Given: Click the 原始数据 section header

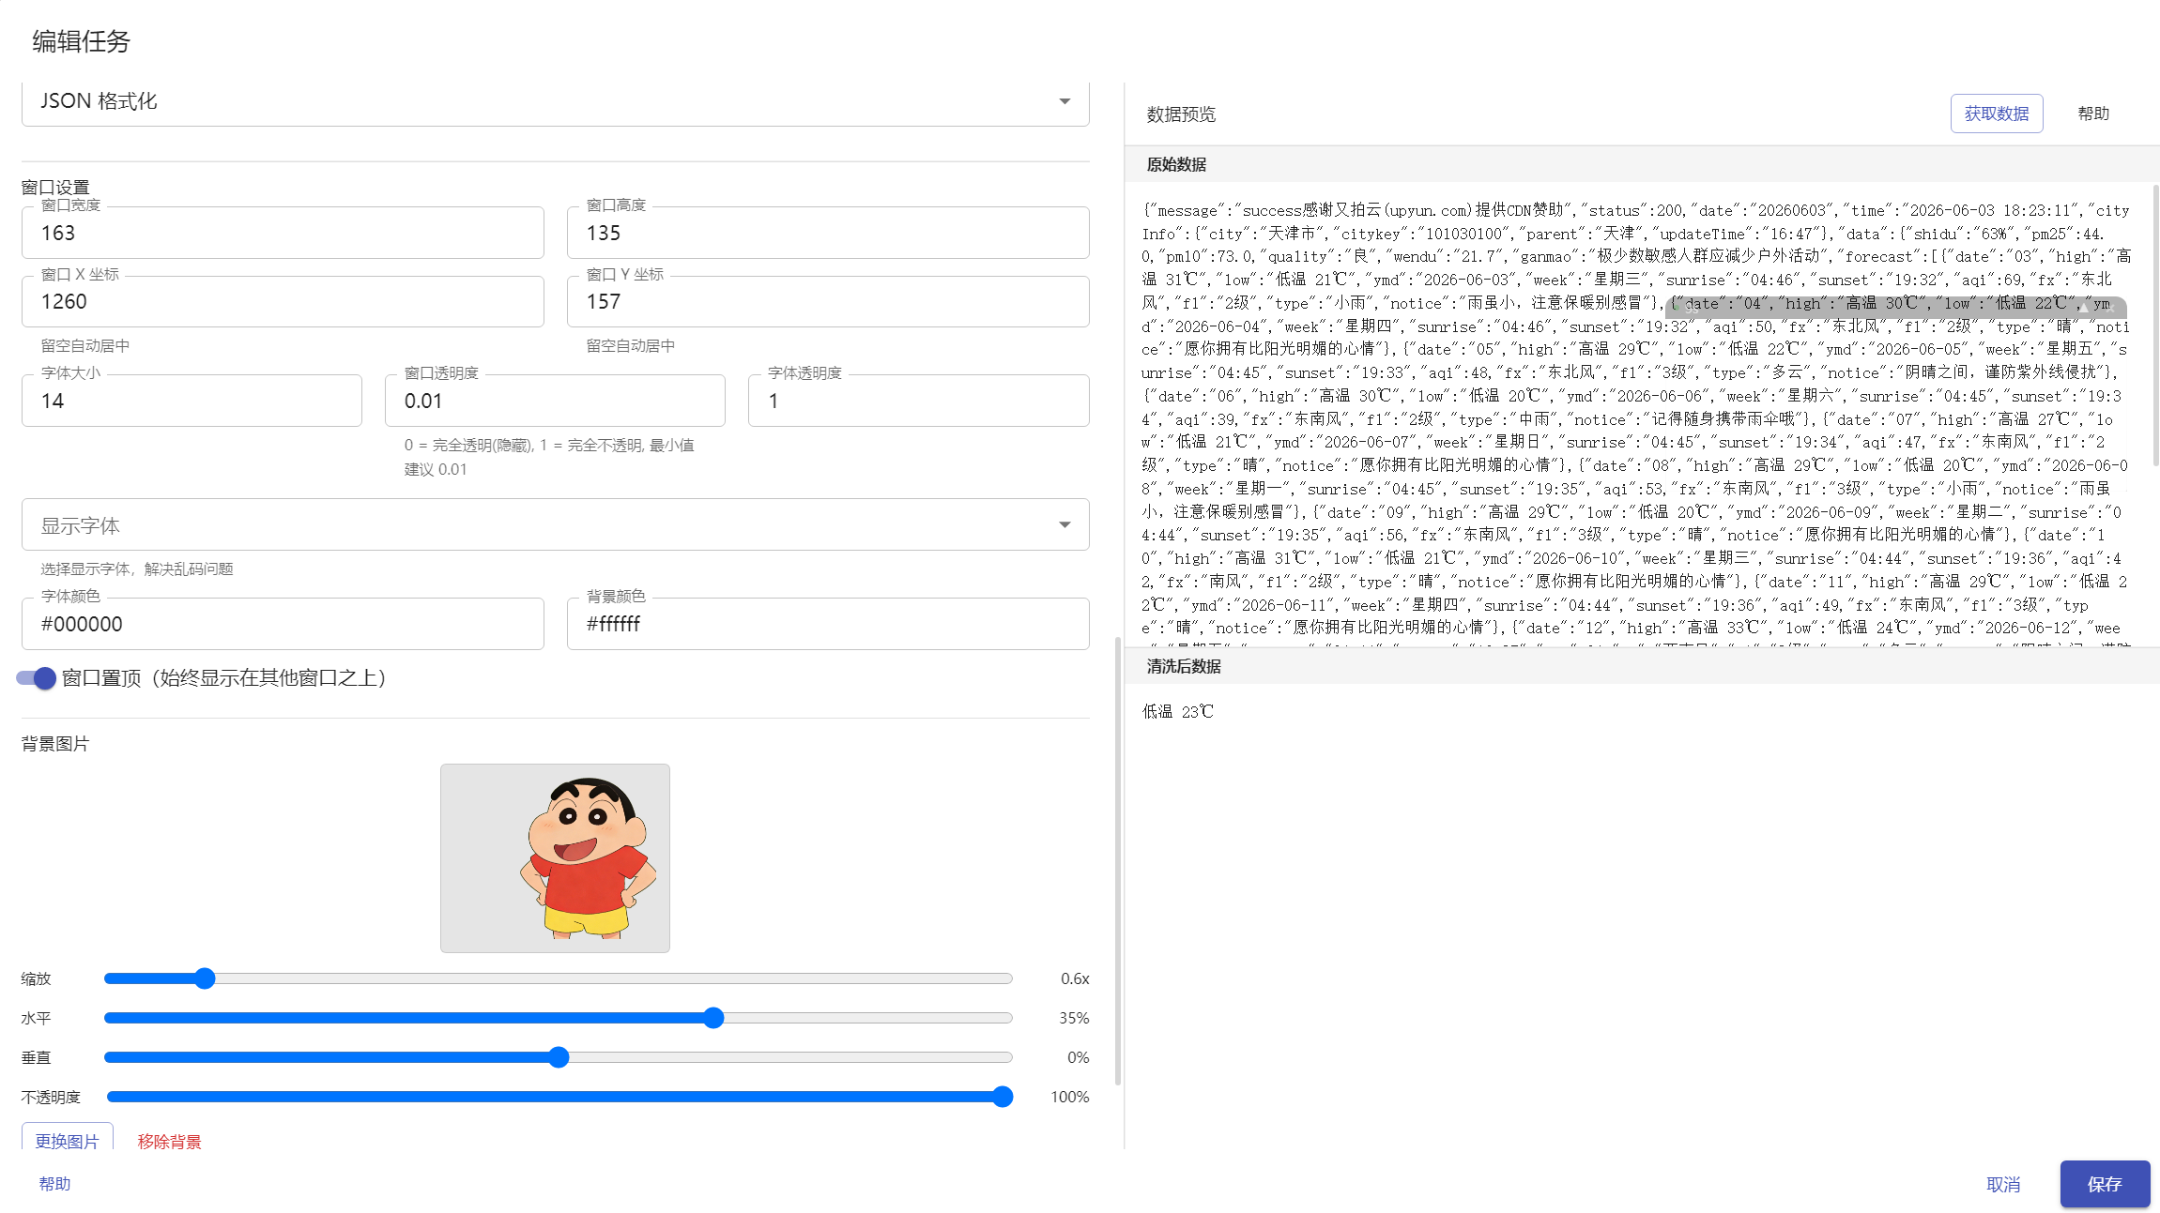Looking at the screenshot, I should click(1176, 164).
